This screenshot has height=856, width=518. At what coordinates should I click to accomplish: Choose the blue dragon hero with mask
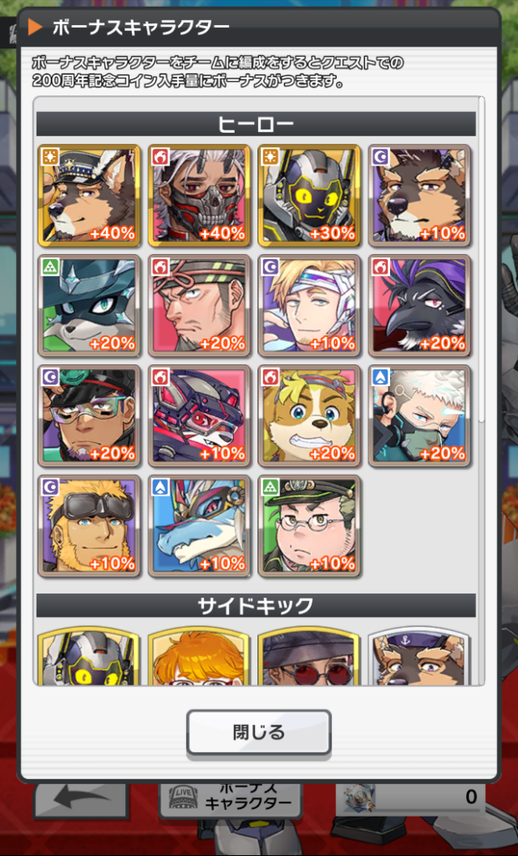[x=199, y=527]
